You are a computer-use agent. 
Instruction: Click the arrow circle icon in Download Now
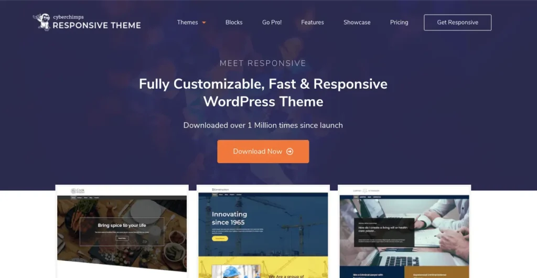tap(290, 152)
